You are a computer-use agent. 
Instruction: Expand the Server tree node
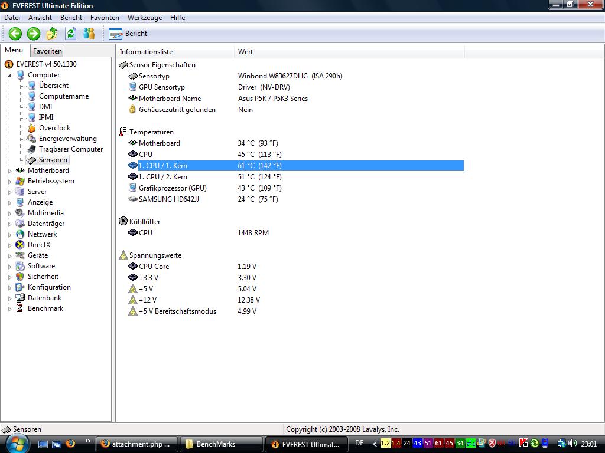9,192
